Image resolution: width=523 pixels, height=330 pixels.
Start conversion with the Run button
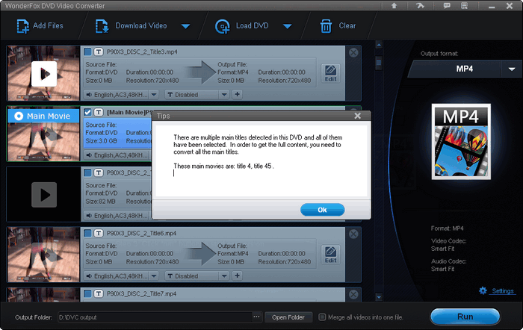pos(465,317)
